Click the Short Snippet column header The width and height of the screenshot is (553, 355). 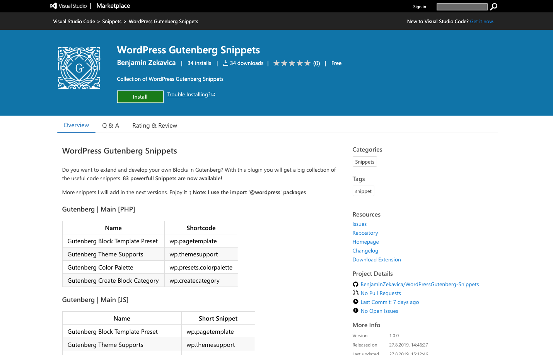tap(218, 318)
